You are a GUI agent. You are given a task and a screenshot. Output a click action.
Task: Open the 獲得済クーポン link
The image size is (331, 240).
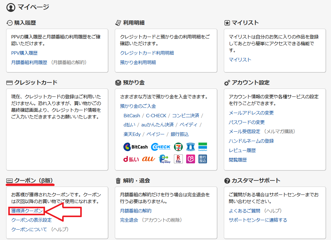coord(27,211)
